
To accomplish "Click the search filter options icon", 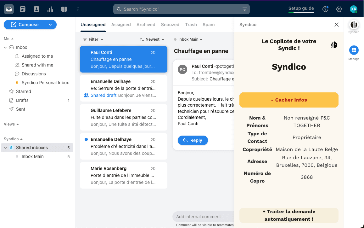I will 245,9.
